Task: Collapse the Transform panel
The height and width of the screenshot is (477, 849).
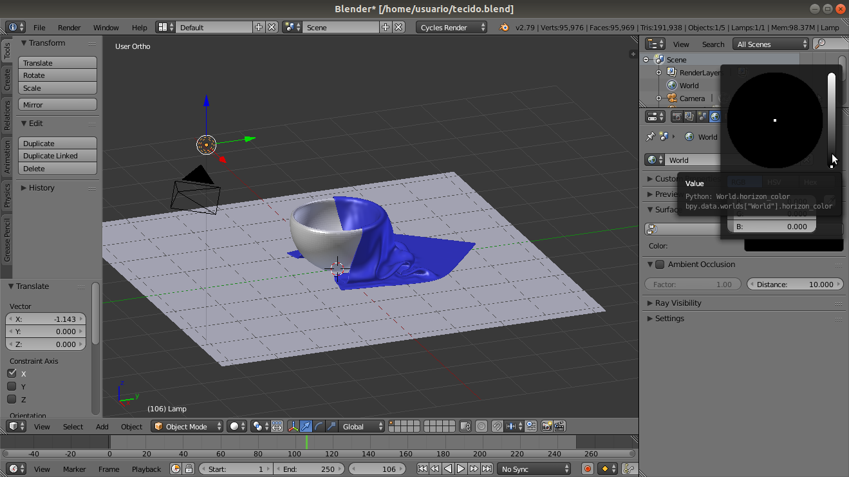Action: click(x=43, y=42)
